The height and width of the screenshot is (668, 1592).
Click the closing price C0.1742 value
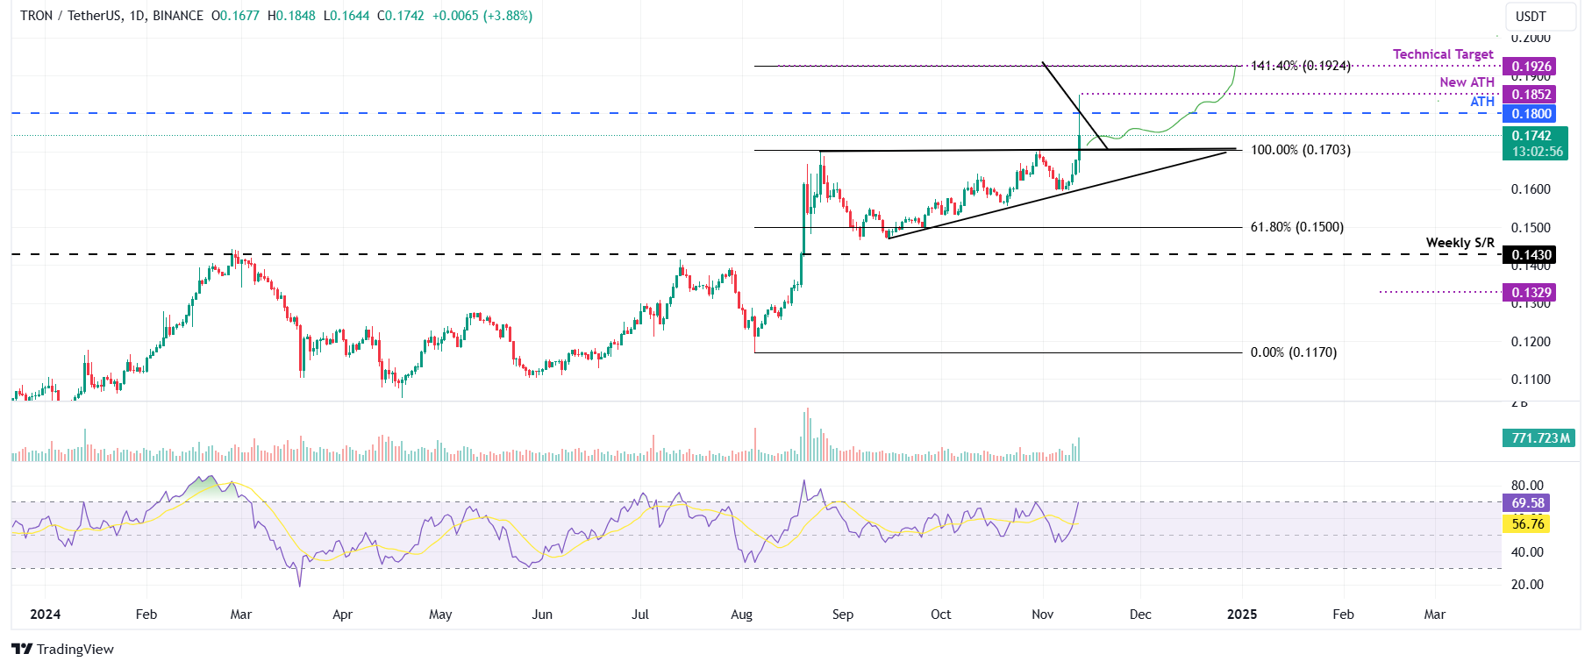pos(401,16)
